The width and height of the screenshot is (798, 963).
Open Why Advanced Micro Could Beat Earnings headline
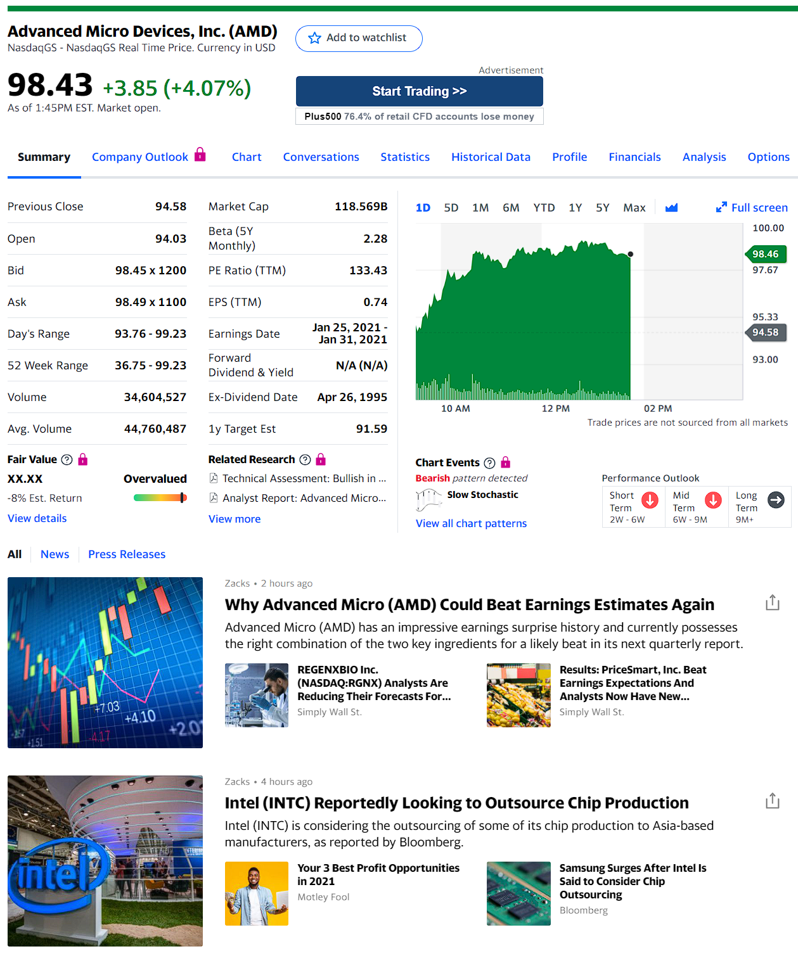click(470, 604)
